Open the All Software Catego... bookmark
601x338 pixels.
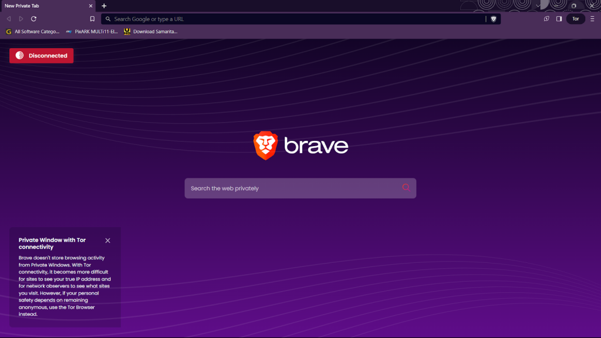click(x=33, y=32)
